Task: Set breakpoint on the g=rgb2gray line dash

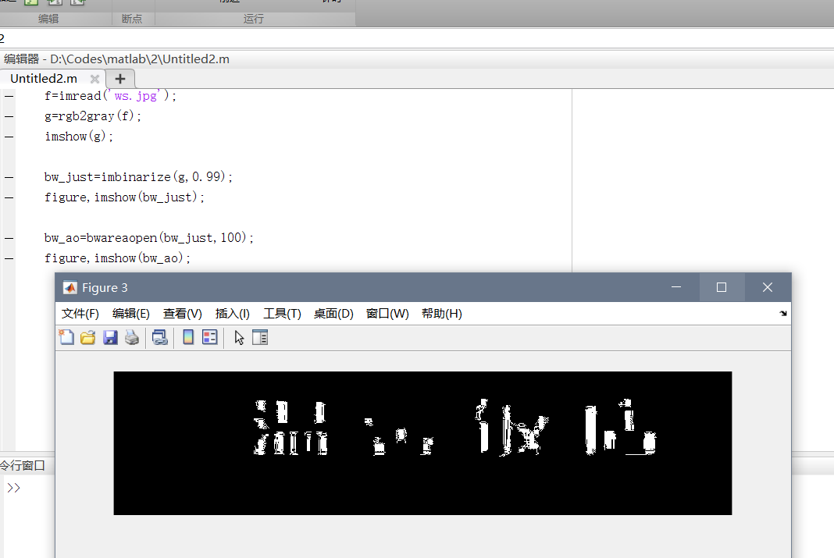Action: tap(9, 116)
